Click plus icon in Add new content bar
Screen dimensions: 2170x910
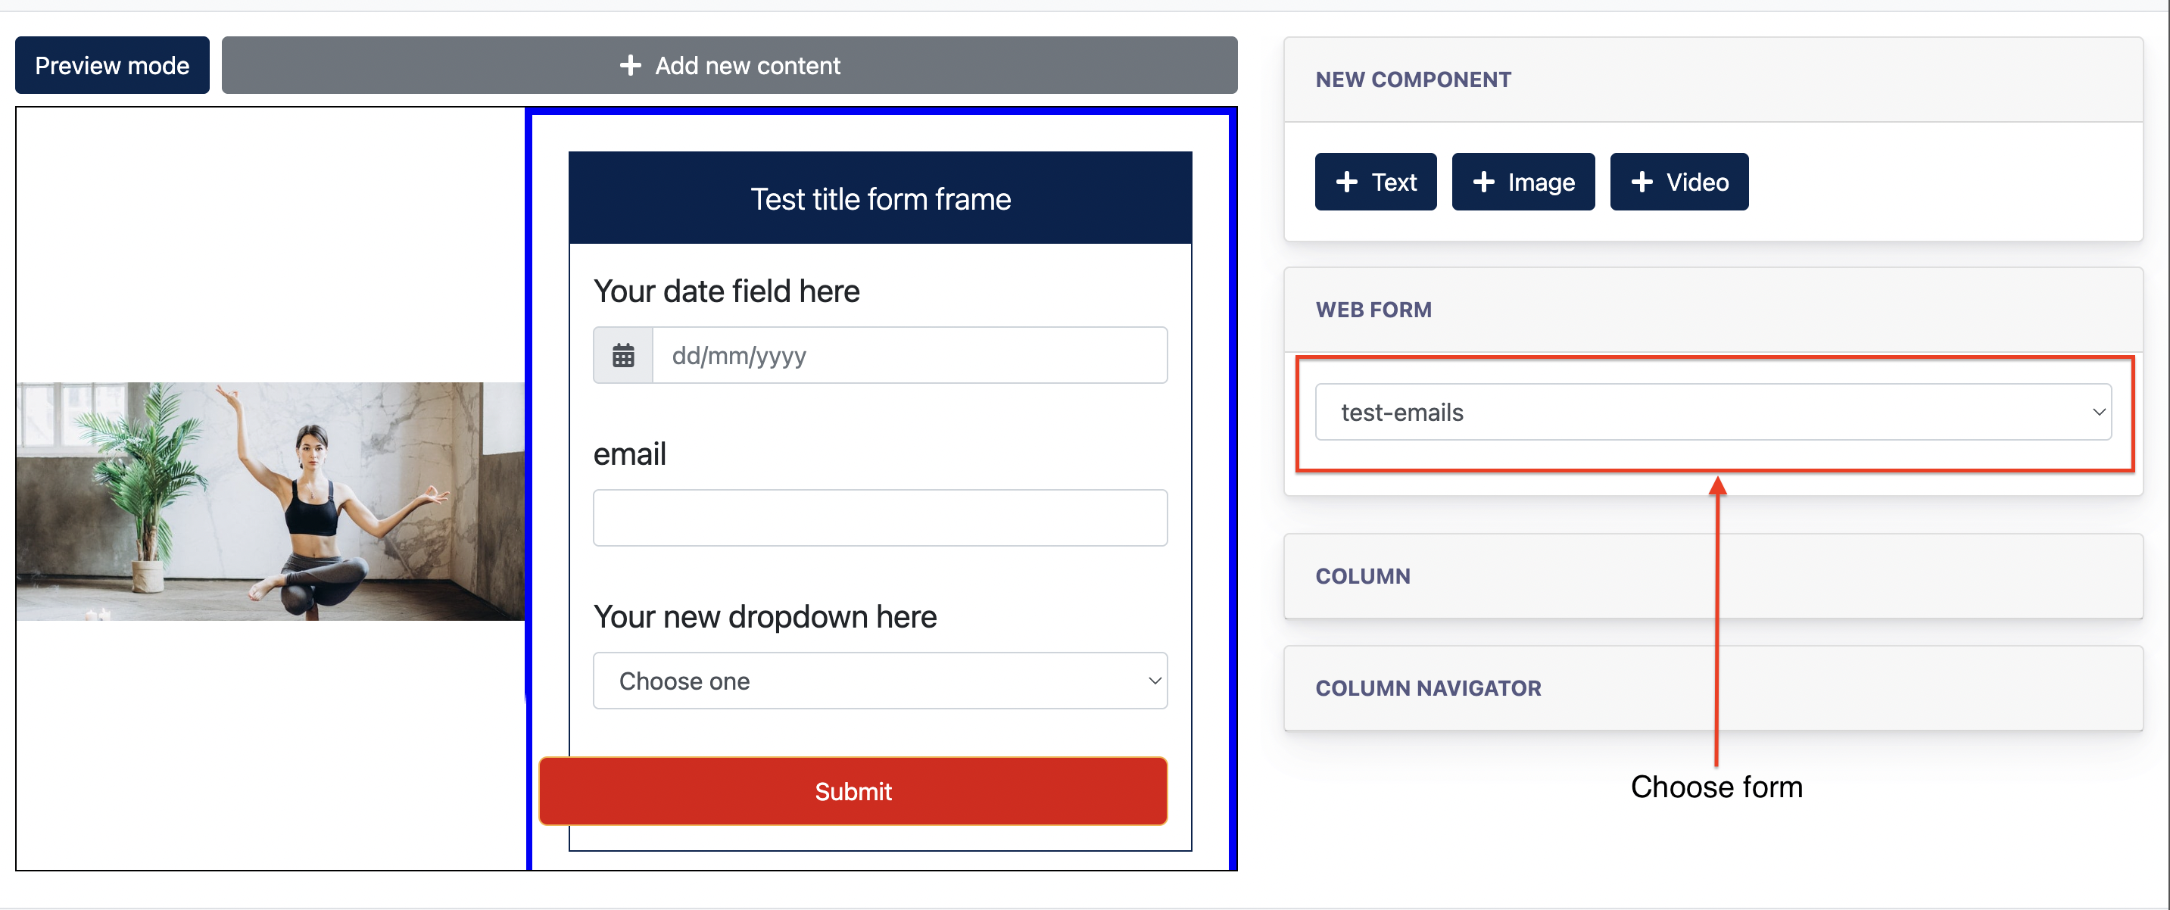point(630,65)
